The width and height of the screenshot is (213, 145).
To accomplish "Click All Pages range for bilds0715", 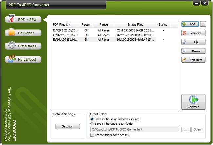I will 104,40.
